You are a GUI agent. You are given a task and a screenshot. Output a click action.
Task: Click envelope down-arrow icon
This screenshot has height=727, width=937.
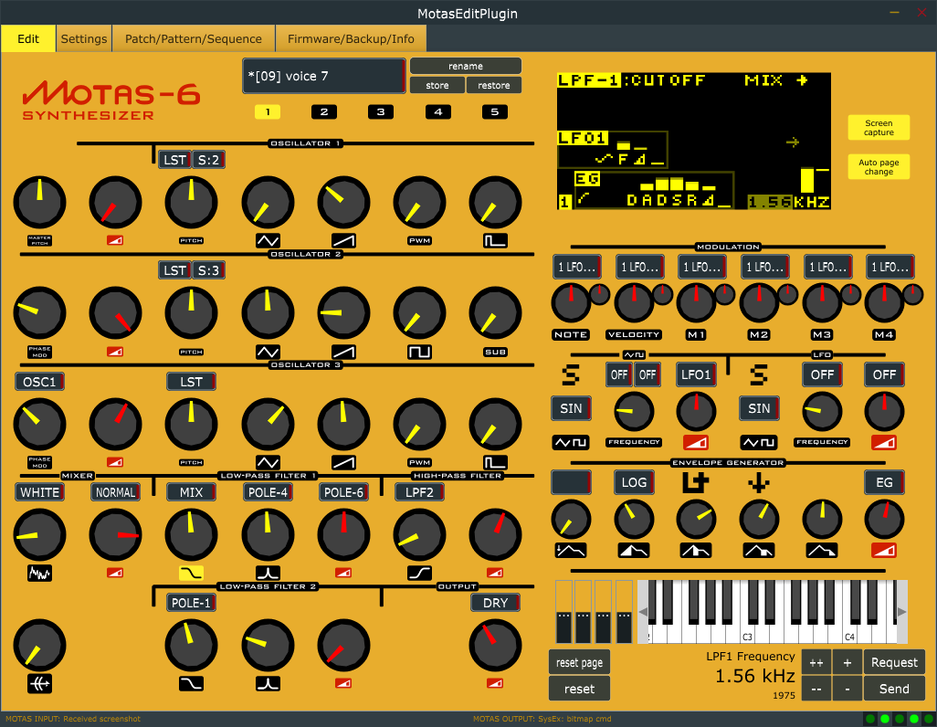[759, 482]
